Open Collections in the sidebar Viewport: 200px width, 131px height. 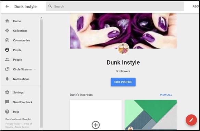[x=20, y=31]
